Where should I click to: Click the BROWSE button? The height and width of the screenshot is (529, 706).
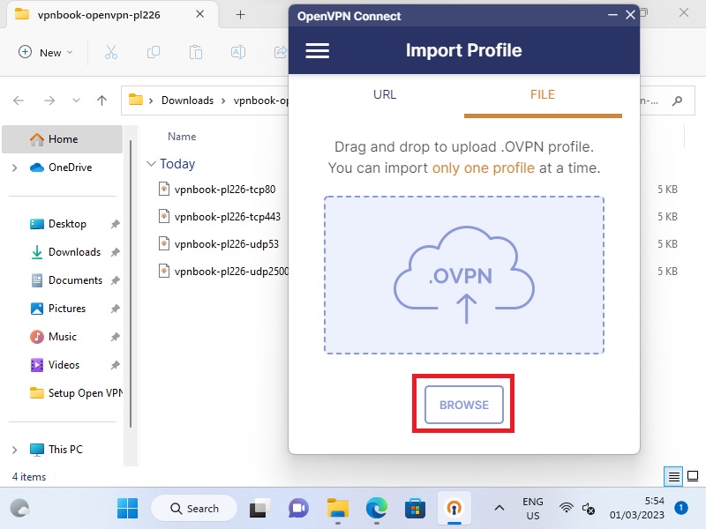click(x=463, y=405)
